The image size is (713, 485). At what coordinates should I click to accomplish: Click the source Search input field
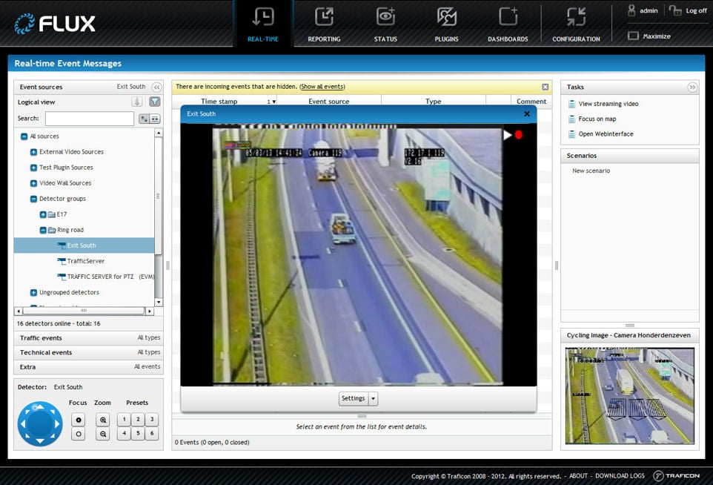(89, 119)
